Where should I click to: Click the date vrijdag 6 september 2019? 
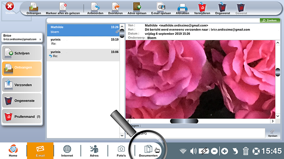[163, 34]
